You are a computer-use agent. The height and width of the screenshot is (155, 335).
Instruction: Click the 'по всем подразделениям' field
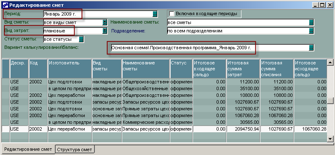[238, 31]
